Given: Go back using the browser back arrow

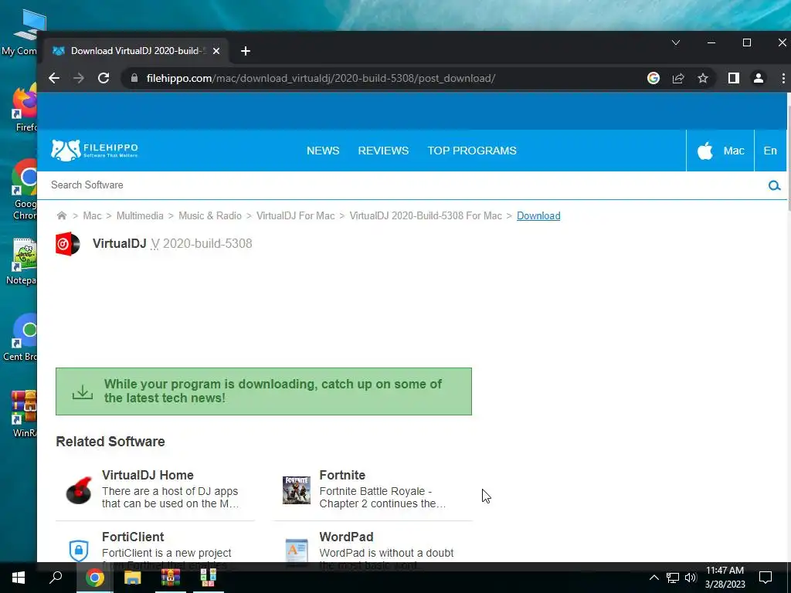Looking at the screenshot, I should click(x=54, y=78).
